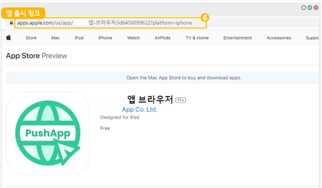Click the 'Free' price label
The image size is (322, 188).
click(105, 128)
